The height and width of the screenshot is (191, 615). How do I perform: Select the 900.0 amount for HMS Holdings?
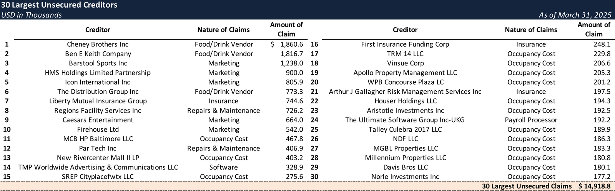point(294,73)
